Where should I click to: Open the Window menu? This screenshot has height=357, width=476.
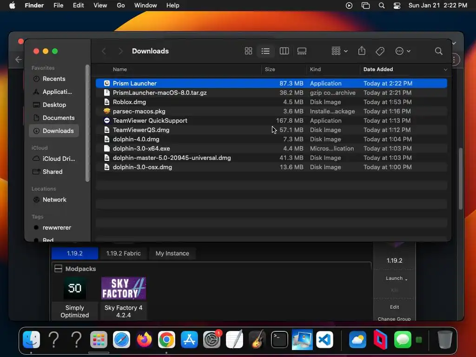click(x=145, y=6)
